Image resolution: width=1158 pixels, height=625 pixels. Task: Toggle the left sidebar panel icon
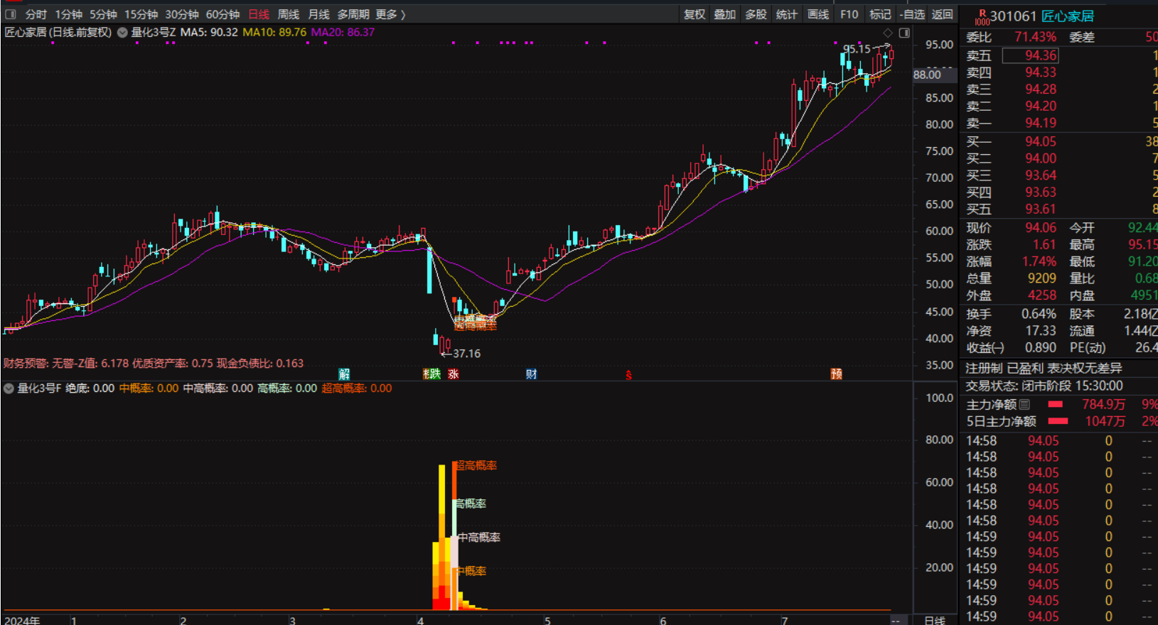(x=11, y=14)
